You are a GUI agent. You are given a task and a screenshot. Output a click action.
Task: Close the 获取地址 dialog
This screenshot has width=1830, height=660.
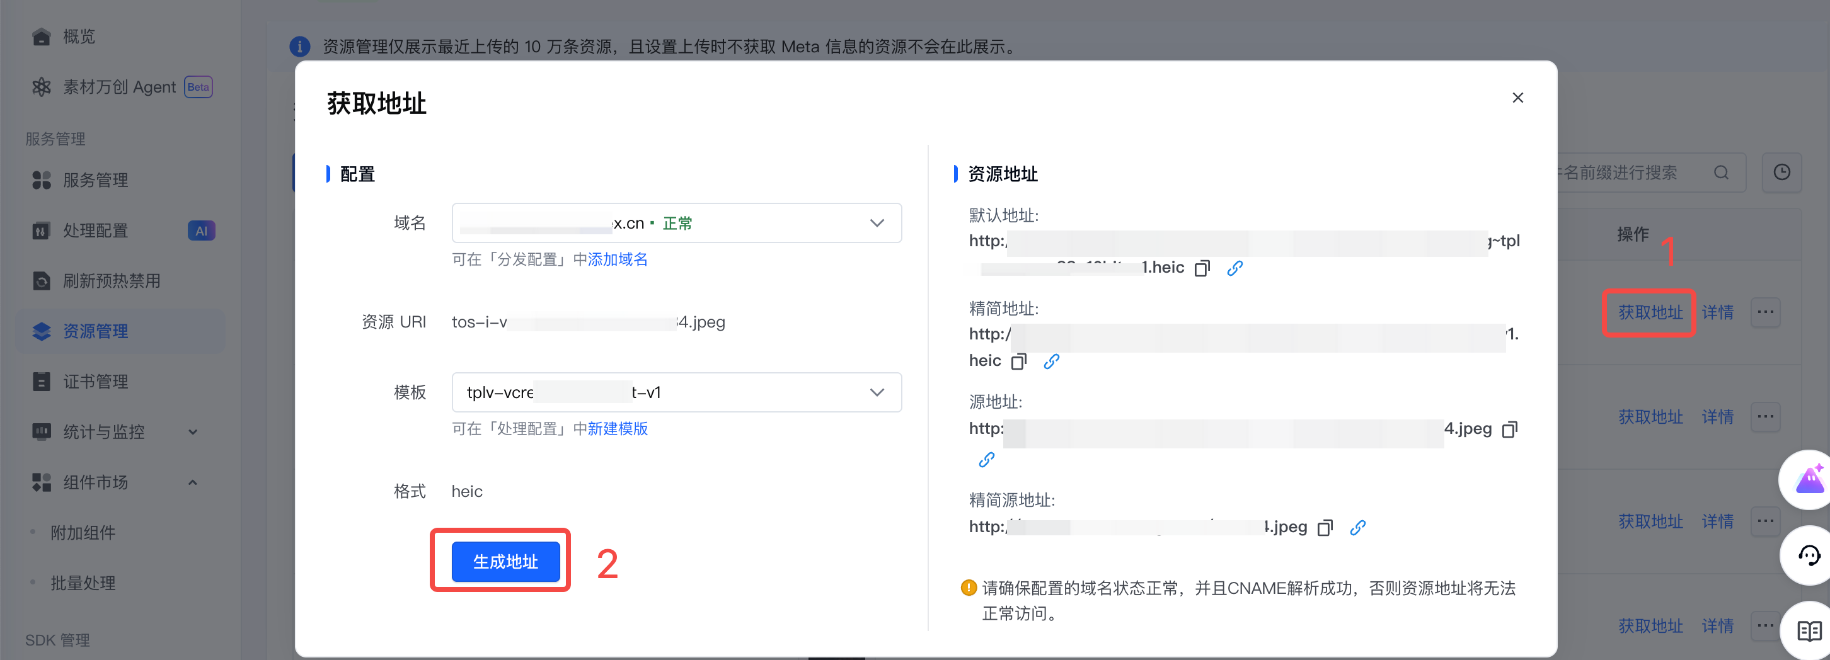(1517, 98)
